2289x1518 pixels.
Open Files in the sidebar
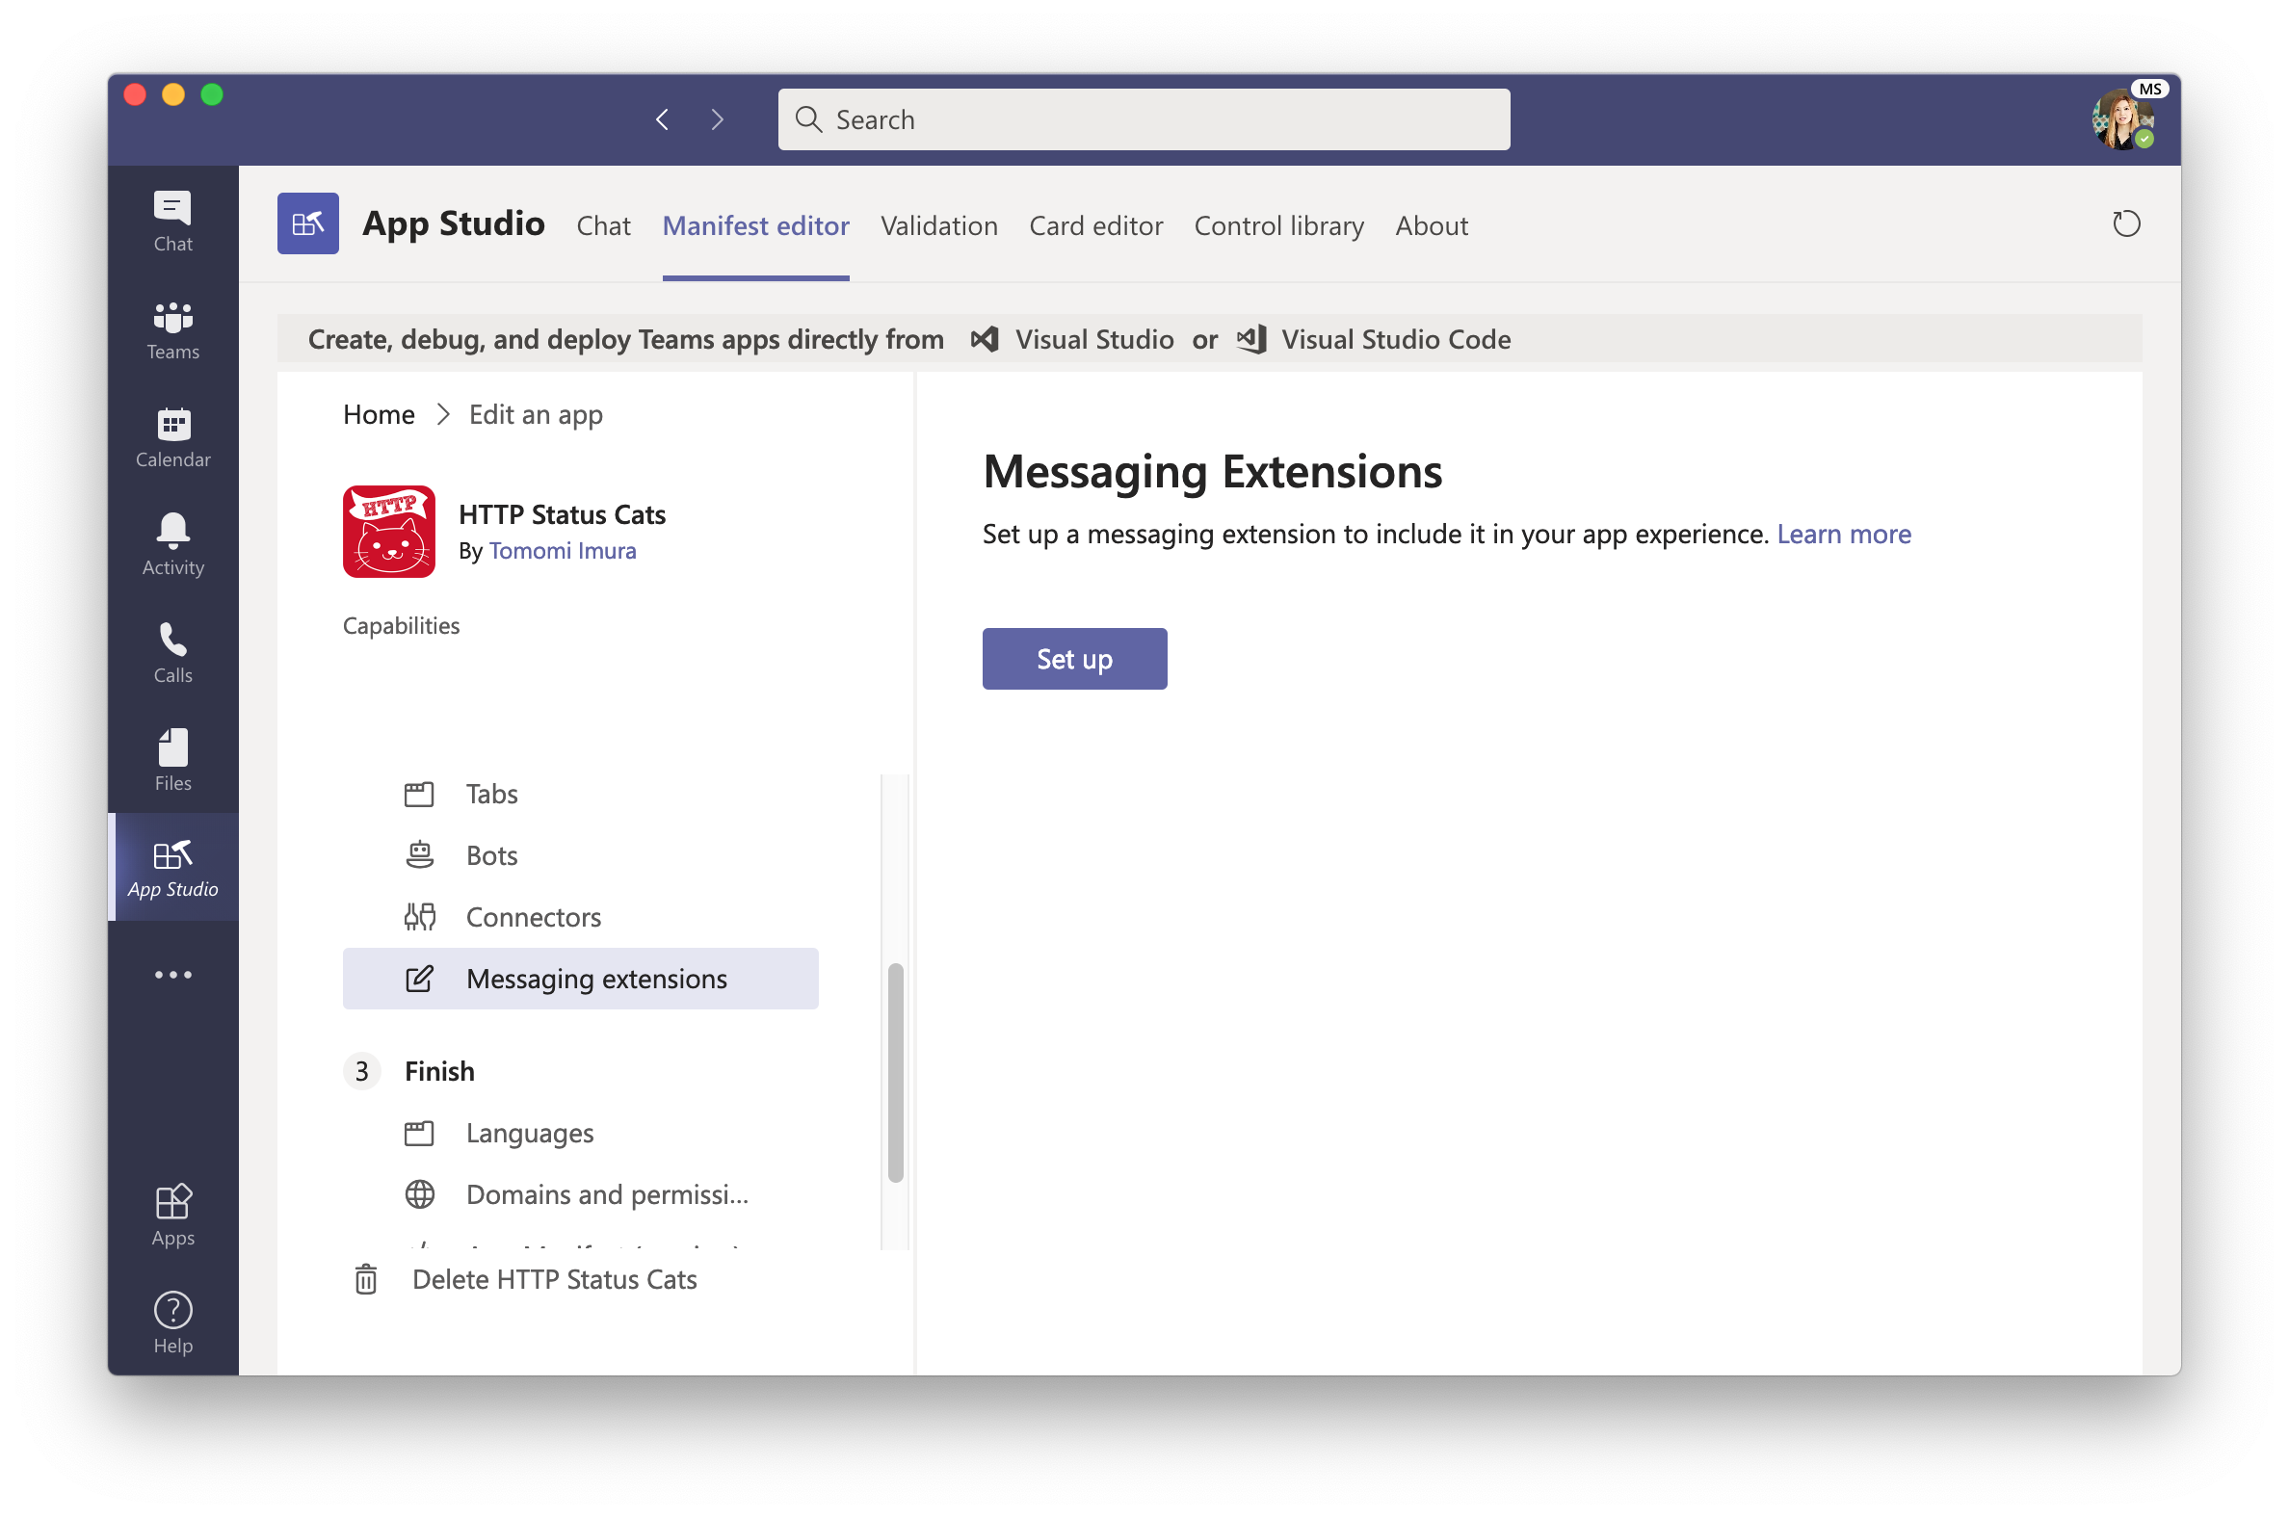tap(172, 760)
